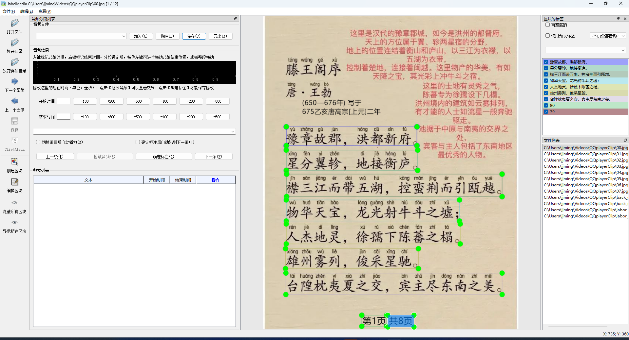Click the 共8页 selected block on the image
The height and width of the screenshot is (340, 629).
click(400, 321)
